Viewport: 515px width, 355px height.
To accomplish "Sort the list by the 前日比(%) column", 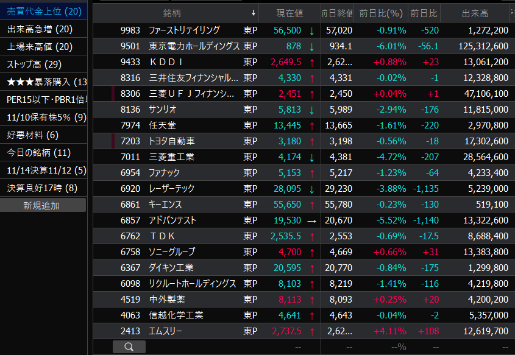I will (x=381, y=13).
